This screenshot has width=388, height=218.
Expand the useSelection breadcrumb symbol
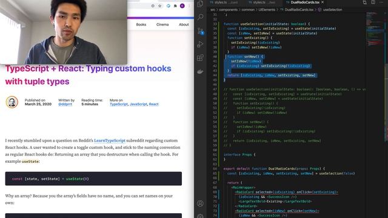[x=332, y=10]
